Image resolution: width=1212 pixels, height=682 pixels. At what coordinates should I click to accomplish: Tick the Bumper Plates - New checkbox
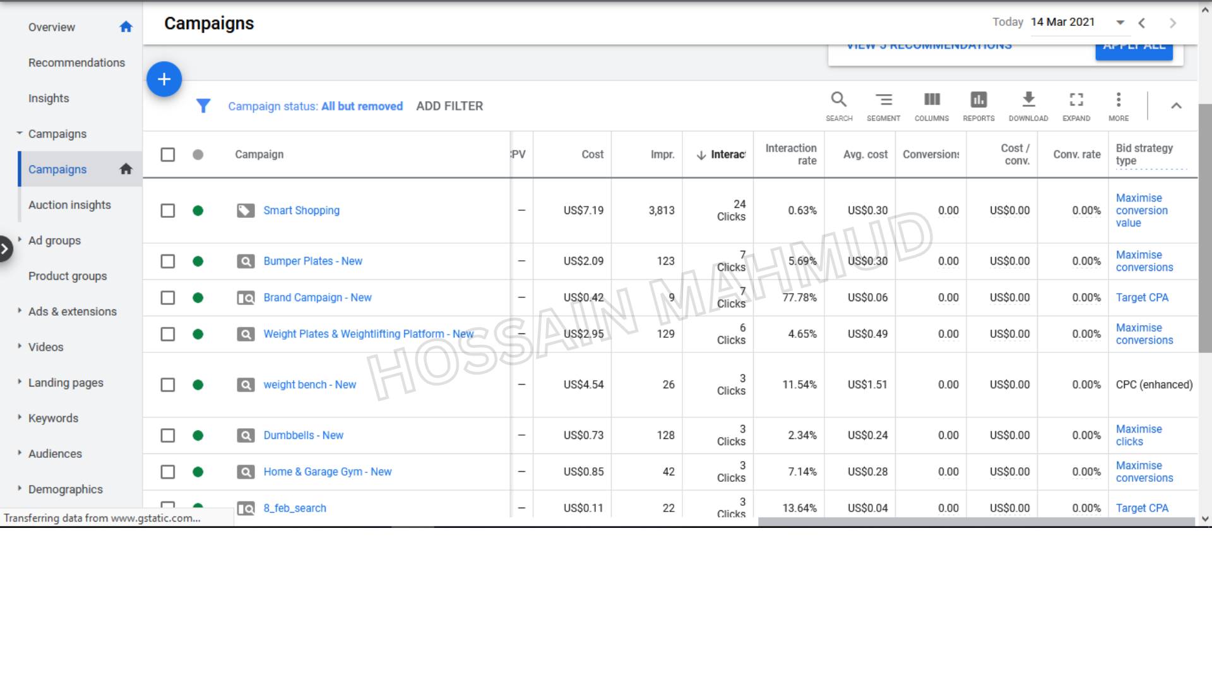pyautogui.click(x=168, y=261)
